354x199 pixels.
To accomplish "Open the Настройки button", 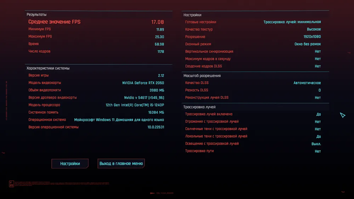I will 70,164.
